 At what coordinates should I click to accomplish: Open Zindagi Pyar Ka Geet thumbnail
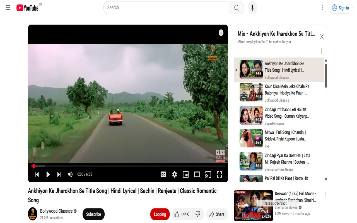click(x=251, y=161)
